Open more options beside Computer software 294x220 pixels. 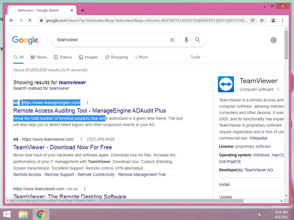click(x=278, y=89)
